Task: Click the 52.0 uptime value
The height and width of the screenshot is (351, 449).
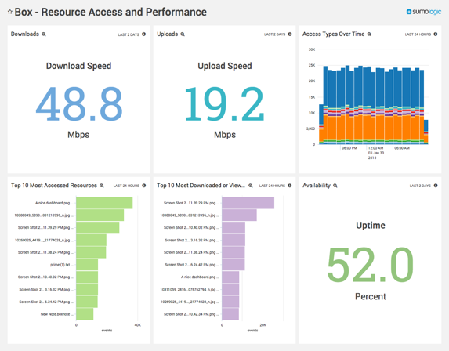Action: pyautogui.click(x=371, y=265)
